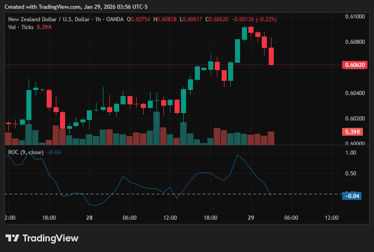Click the TradingView logo icon
Screen dimensions: 374x252
pyautogui.click(x=12, y=238)
